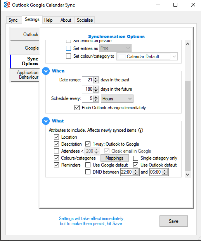Click the scrollbar down arrow
Image resolution: width=201 pixels, height=241 pixels.
coord(187,175)
